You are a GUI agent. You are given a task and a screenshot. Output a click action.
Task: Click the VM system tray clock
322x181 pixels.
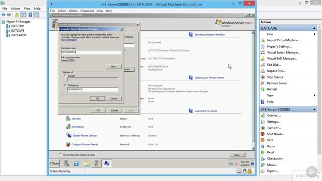(245, 163)
